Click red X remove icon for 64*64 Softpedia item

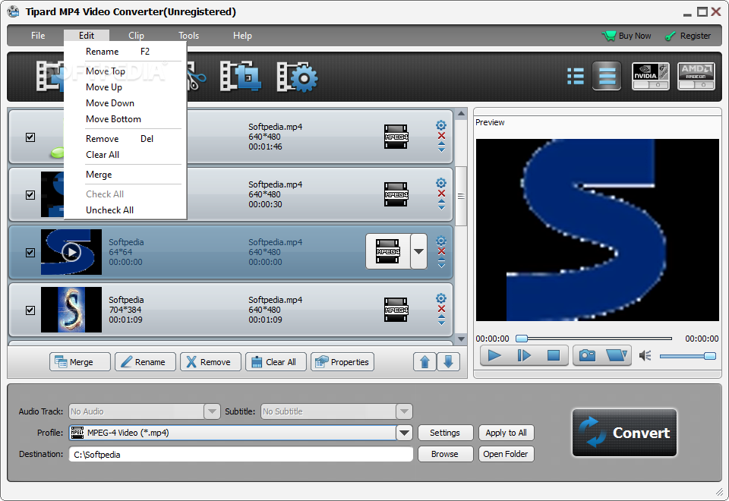[441, 251]
